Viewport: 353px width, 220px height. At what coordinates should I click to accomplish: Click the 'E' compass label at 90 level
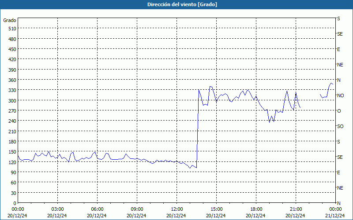[x=338, y=172]
